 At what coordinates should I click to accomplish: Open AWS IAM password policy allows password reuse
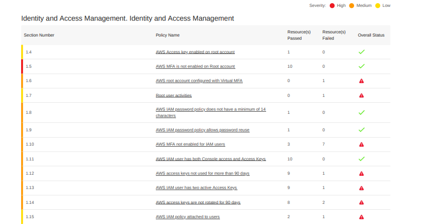pos(202,130)
